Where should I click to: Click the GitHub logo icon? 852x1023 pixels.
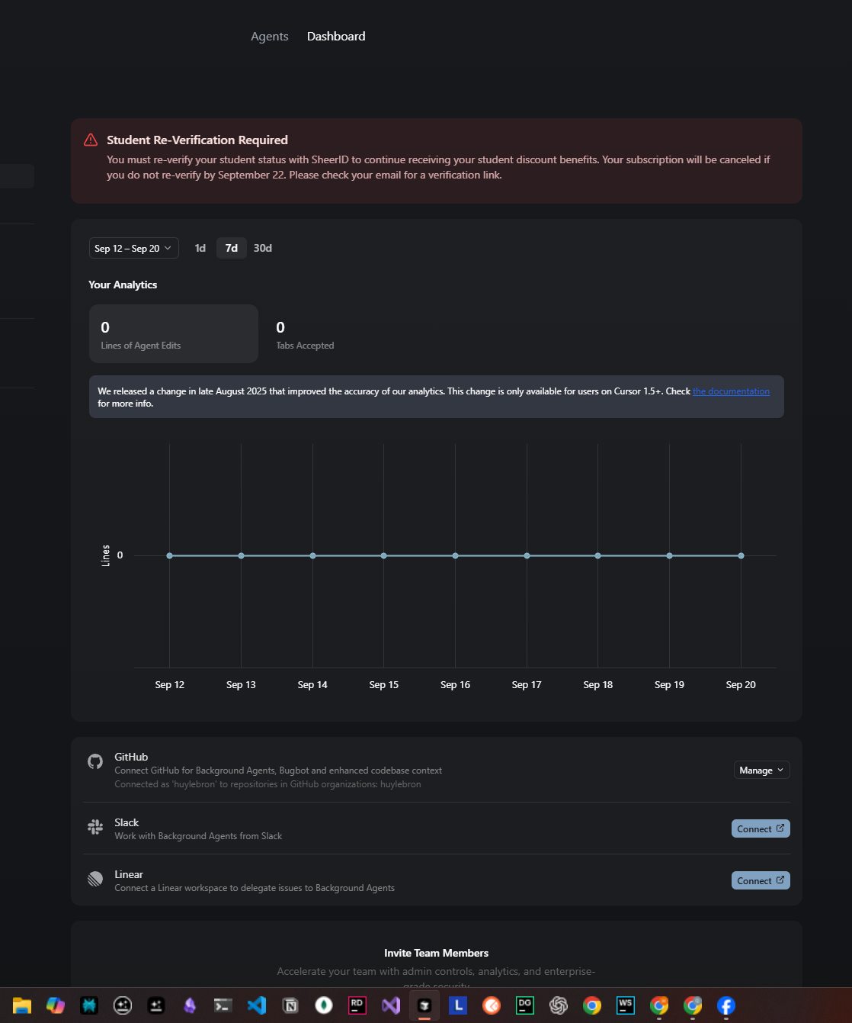point(95,761)
